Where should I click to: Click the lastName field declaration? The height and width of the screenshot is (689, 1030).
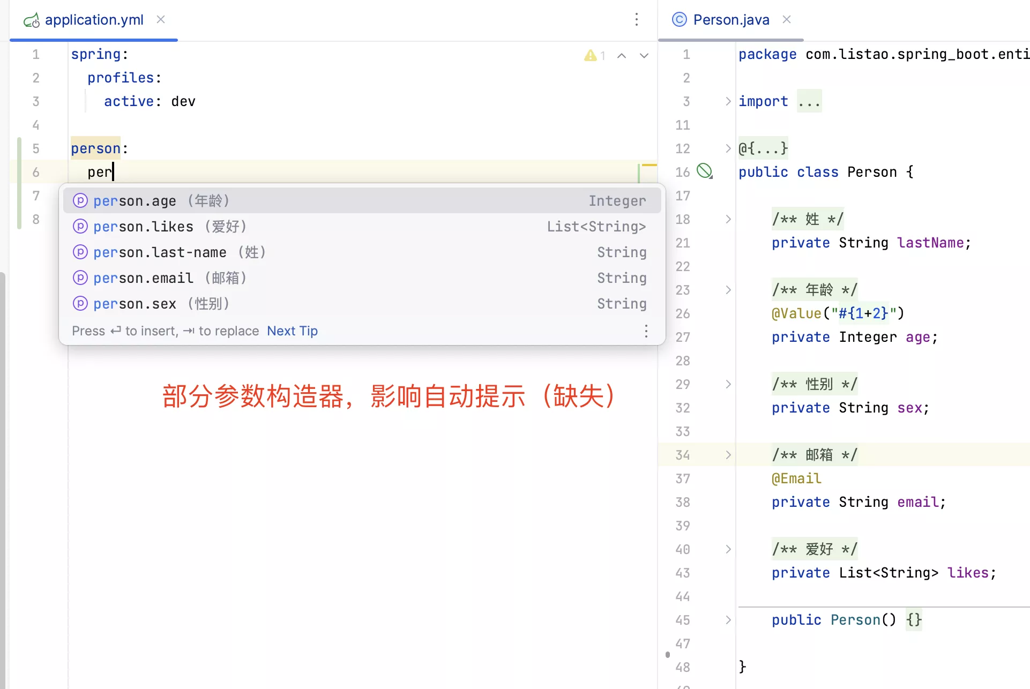871,243
